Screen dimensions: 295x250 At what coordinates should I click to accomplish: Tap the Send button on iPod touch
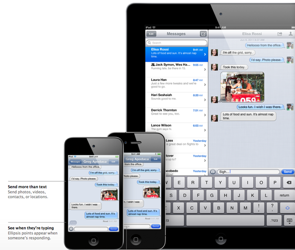click(x=113, y=229)
